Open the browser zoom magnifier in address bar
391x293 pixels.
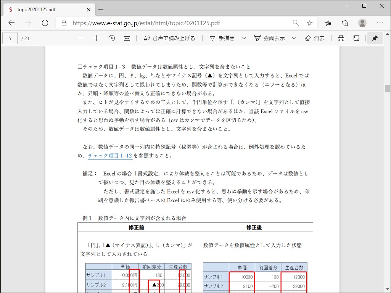pyautogui.click(x=296, y=23)
